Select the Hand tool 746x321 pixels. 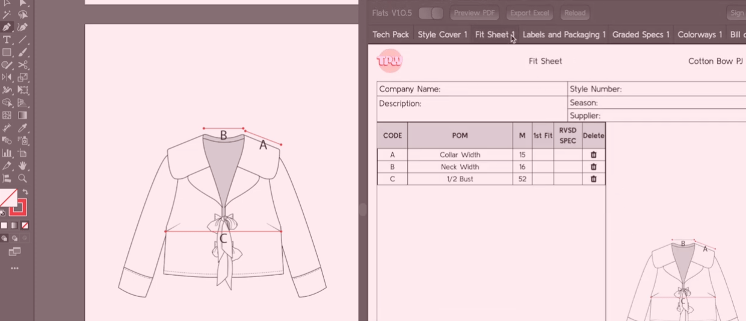[23, 166]
